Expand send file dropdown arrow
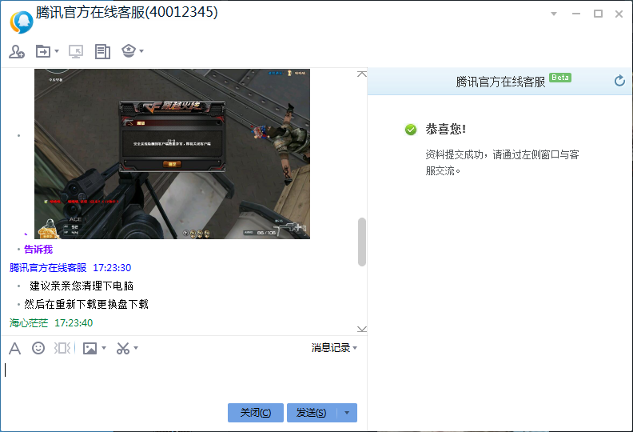Image resolution: width=633 pixels, height=432 pixels. point(57,51)
